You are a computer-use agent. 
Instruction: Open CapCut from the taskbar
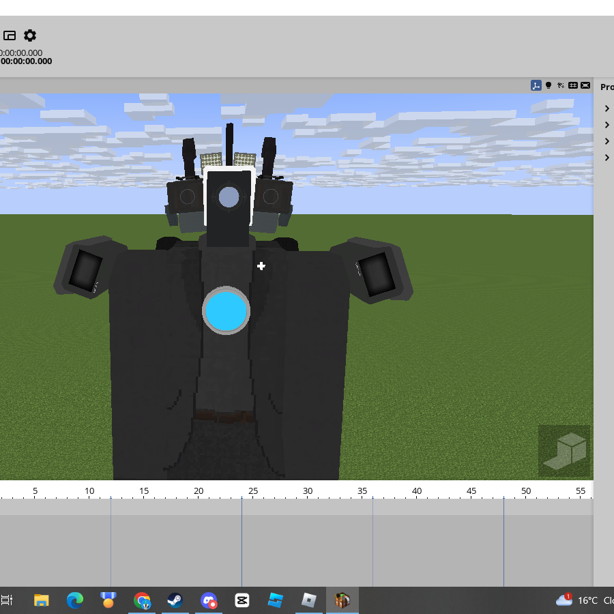(x=242, y=600)
